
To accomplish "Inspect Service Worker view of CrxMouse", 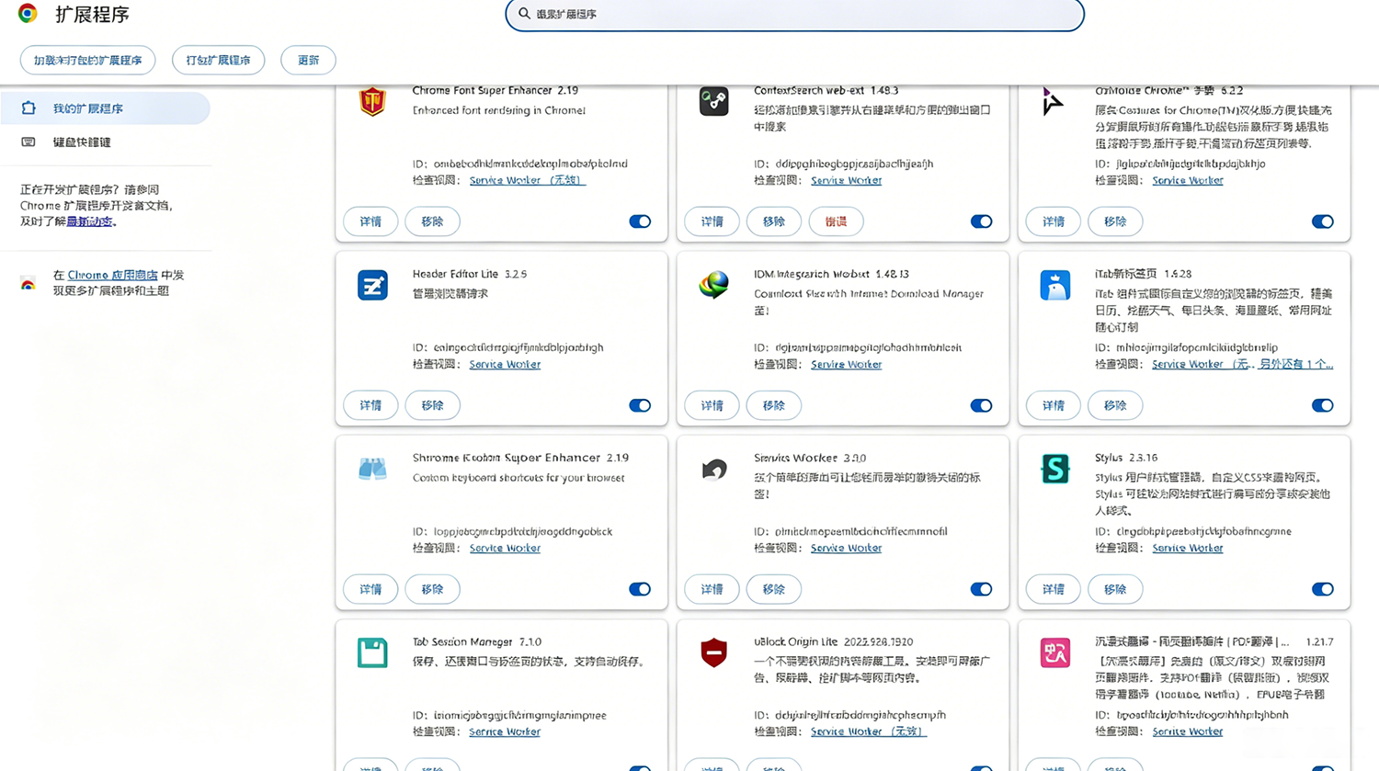I will (1188, 180).
